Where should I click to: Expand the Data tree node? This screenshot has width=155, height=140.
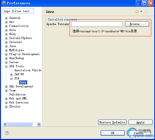tap(6, 30)
